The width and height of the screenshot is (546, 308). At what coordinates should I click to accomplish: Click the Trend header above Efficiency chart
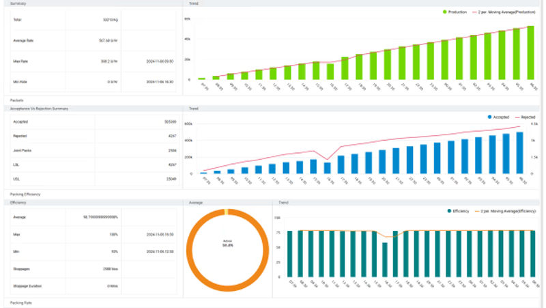pos(283,202)
